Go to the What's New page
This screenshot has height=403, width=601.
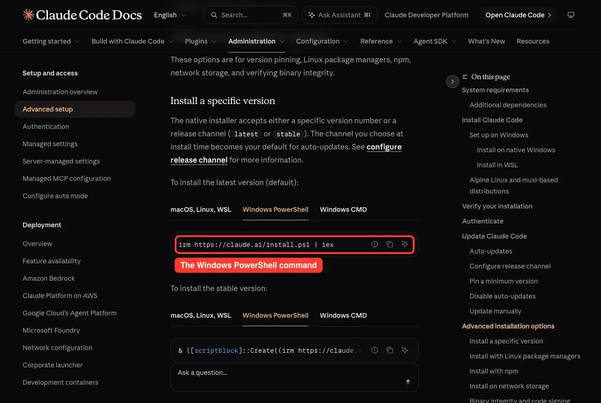click(x=486, y=41)
